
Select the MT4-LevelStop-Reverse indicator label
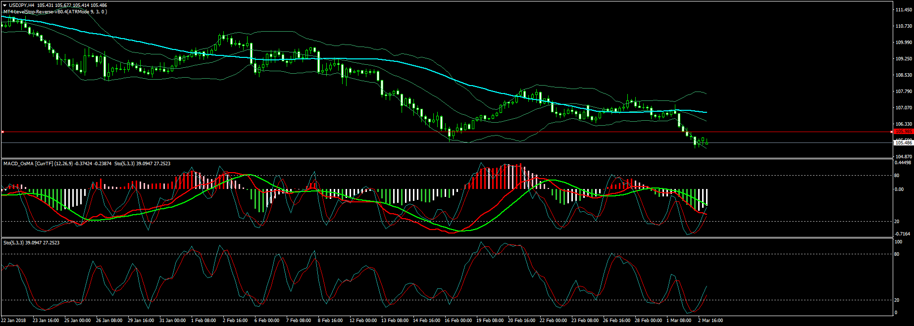point(54,11)
